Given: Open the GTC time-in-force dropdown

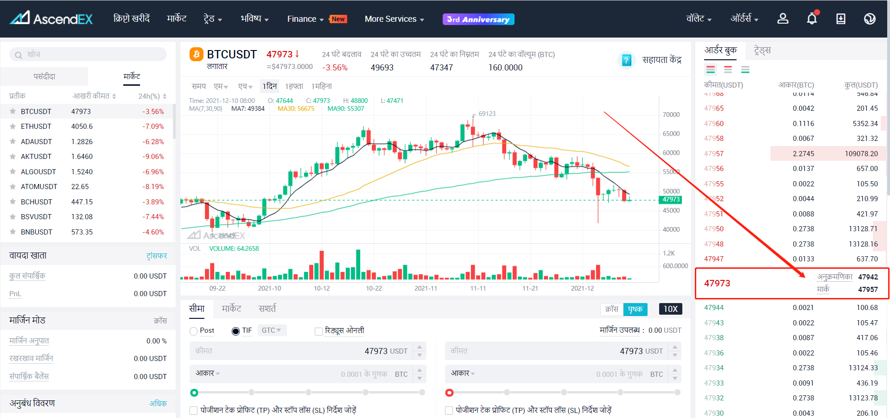Looking at the screenshot, I should coord(272,330).
